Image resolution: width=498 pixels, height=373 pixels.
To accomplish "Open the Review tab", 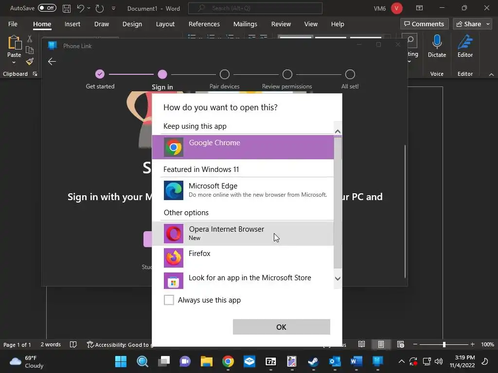I will [x=281, y=24].
